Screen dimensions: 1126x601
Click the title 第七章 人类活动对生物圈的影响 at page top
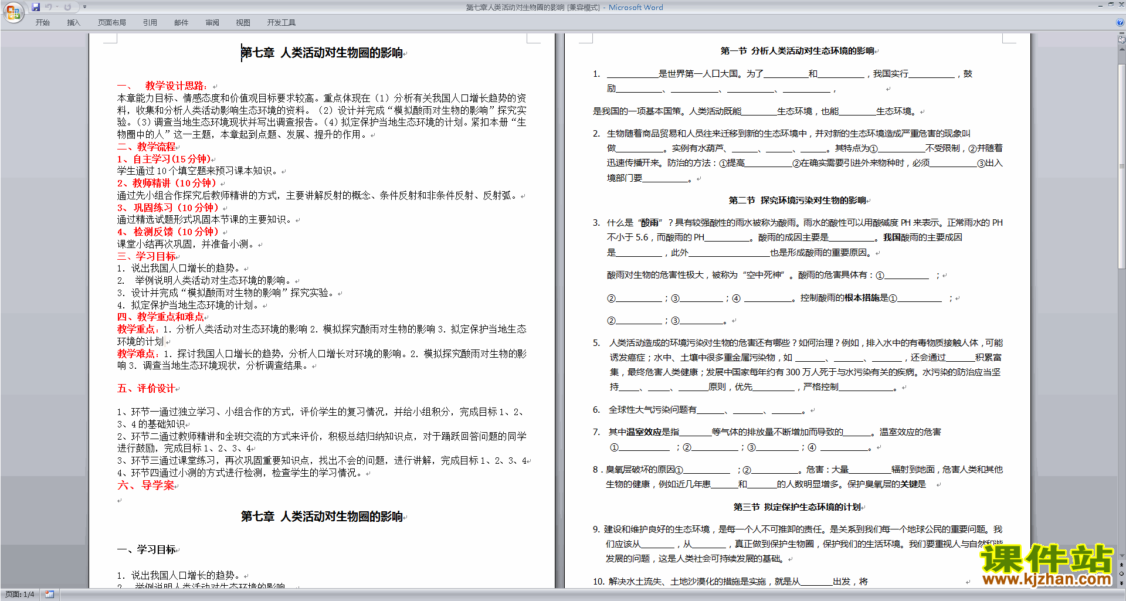[x=322, y=53]
